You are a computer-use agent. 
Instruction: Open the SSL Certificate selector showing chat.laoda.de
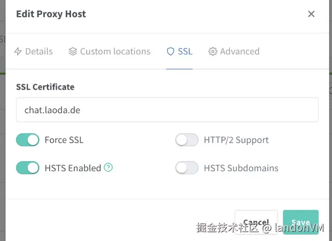coord(167,110)
